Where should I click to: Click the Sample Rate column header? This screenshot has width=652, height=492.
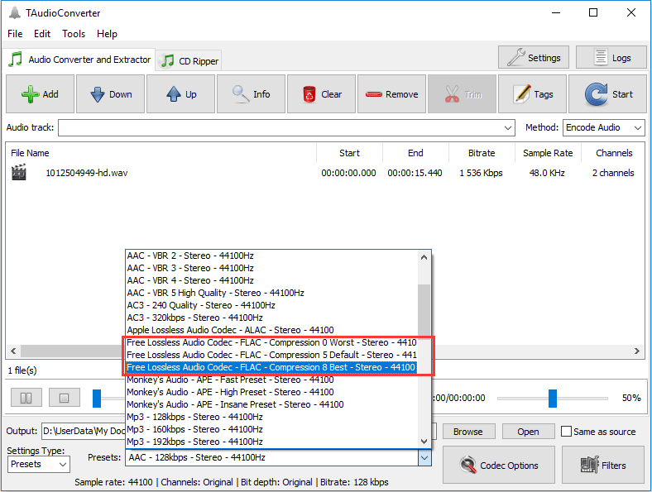pos(548,153)
